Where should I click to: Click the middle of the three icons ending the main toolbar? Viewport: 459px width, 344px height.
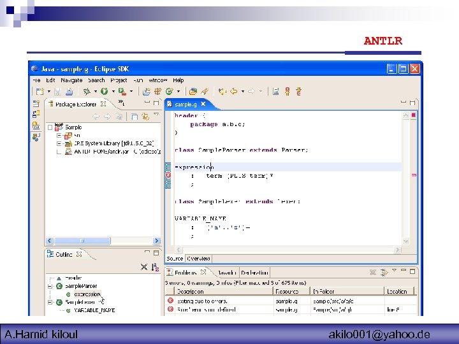click(x=288, y=92)
